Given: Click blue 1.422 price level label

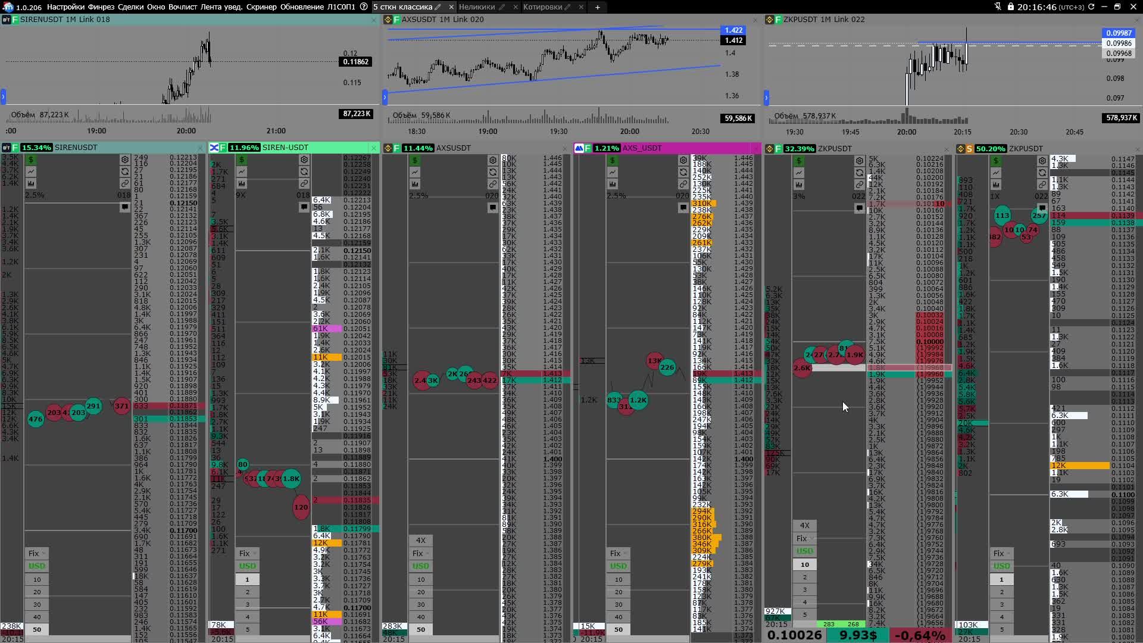Looking at the screenshot, I should 733,30.
